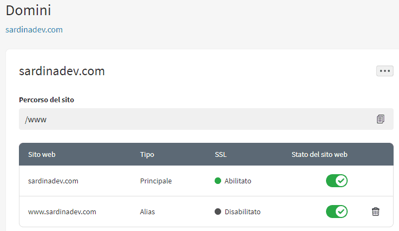Click the Domini page heading
Screen dimensions: 399x231
tap(28, 10)
